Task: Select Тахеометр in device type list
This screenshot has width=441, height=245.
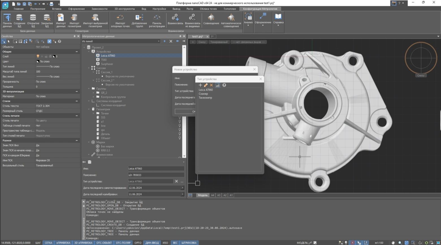Action: [x=205, y=98]
